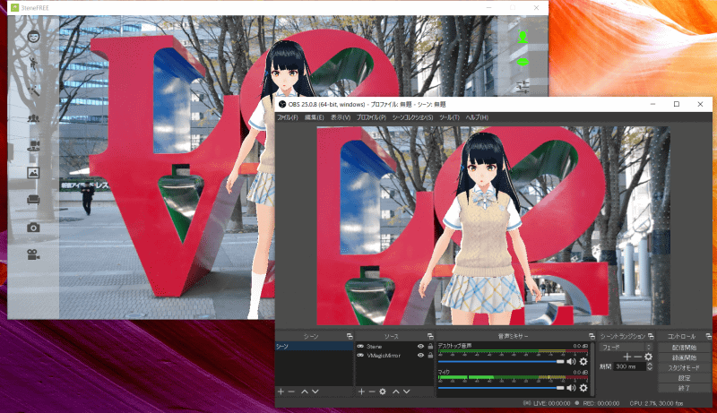Viewport: 717px width, 413px height.
Task: Select the magic wand effects icon in 3tene
Action: click(x=33, y=90)
